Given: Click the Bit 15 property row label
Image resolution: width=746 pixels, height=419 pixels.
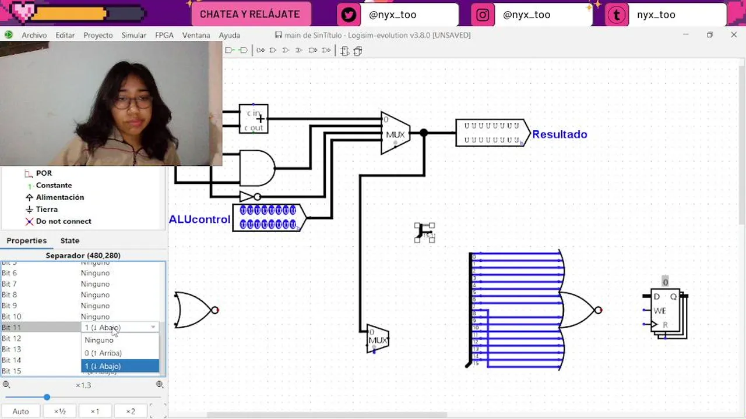Looking at the screenshot, I should pos(12,371).
